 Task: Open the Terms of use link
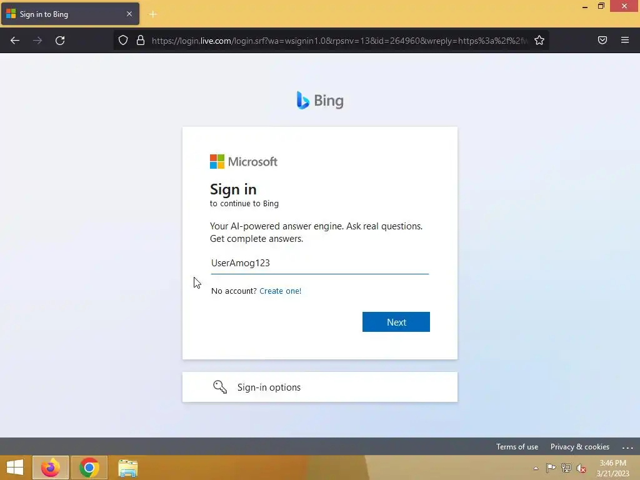tap(517, 446)
